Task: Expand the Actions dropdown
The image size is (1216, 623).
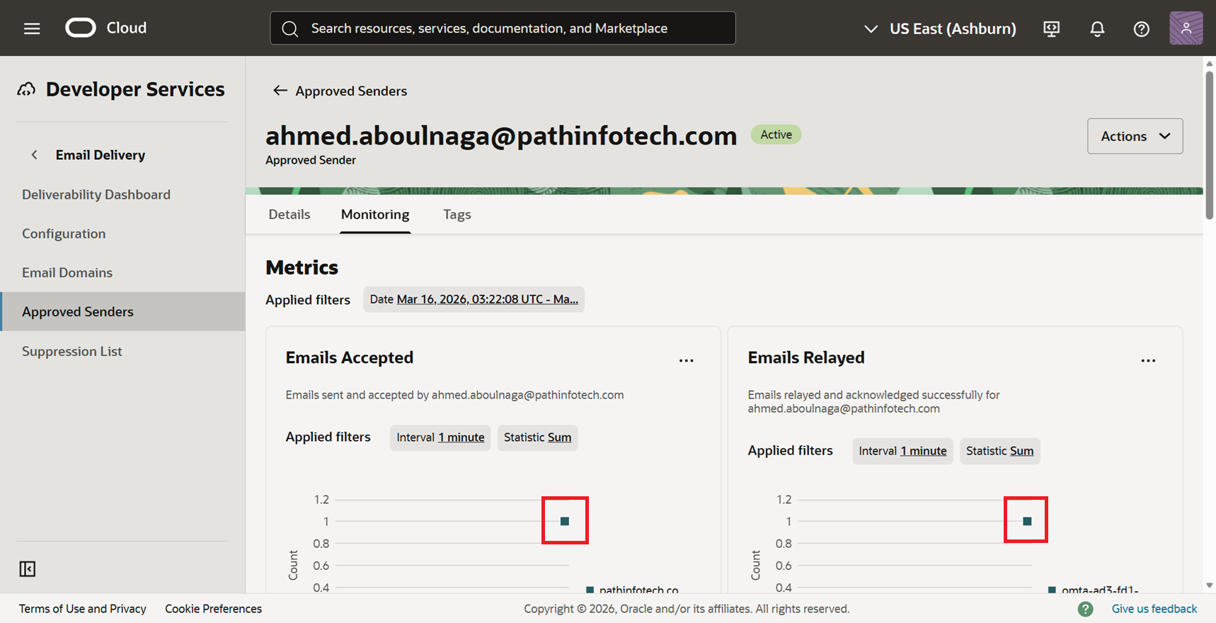Action: pyautogui.click(x=1135, y=136)
